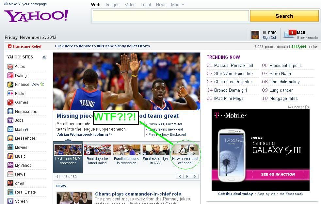The height and width of the screenshot is (204, 321).
Task: Click Replay Ad link
Action: click(x=266, y=194)
